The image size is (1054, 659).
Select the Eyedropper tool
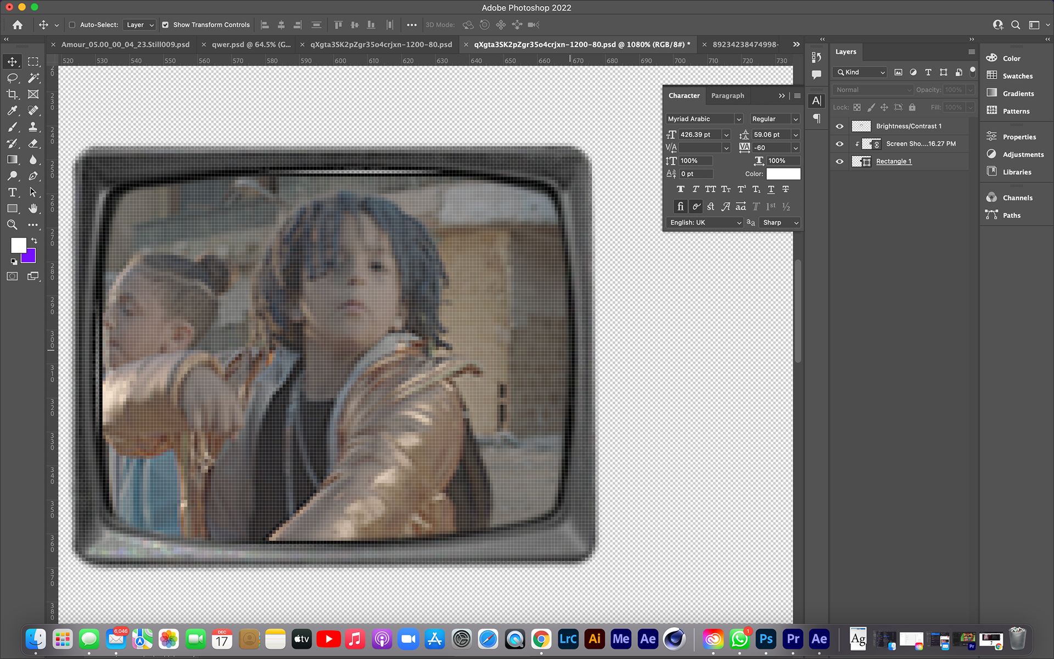(12, 110)
